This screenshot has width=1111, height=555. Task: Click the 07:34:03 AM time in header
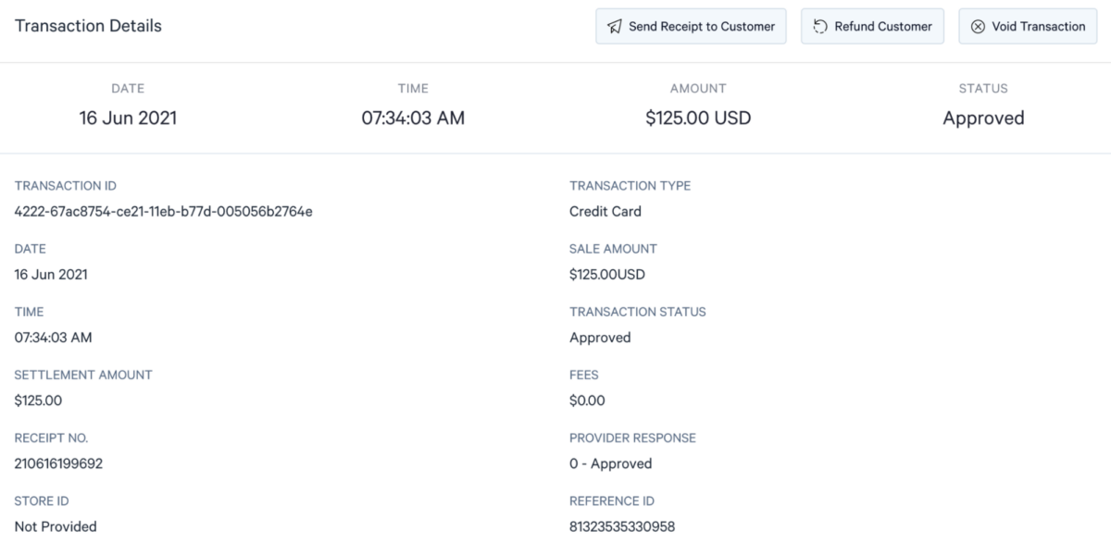point(413,117)
